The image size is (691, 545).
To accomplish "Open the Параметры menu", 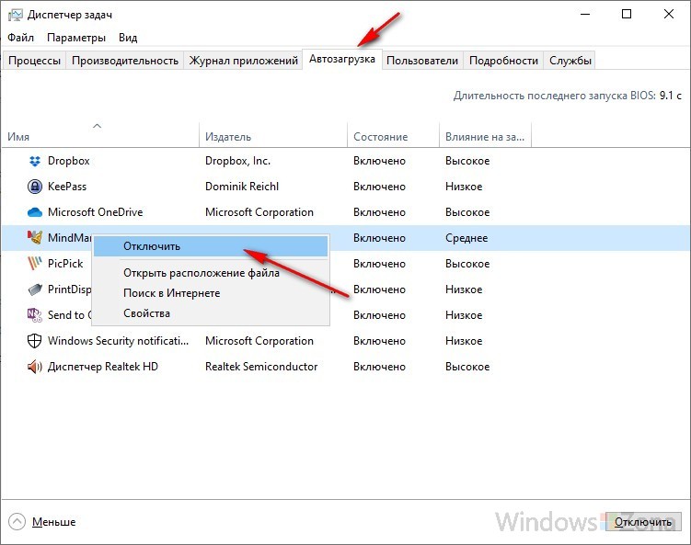I will click(76, 38).
